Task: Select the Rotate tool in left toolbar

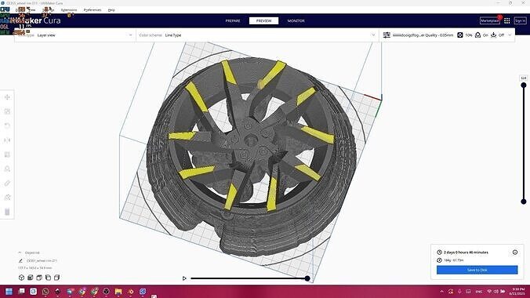Action: point(7,125)
